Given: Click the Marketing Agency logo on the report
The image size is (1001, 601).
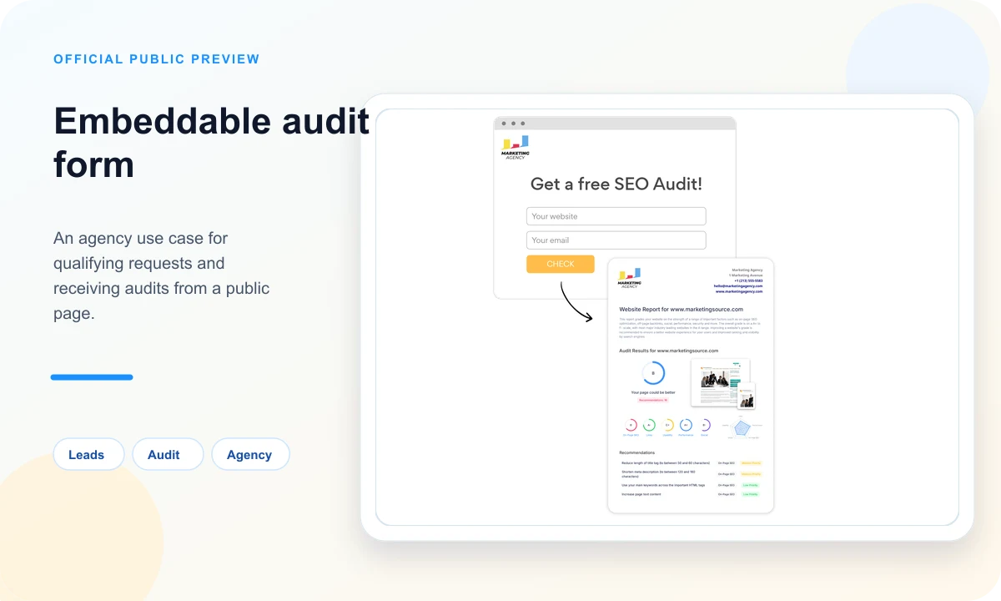Looking at the screenshot, I should pyautogui.click(x=630, y=278).
